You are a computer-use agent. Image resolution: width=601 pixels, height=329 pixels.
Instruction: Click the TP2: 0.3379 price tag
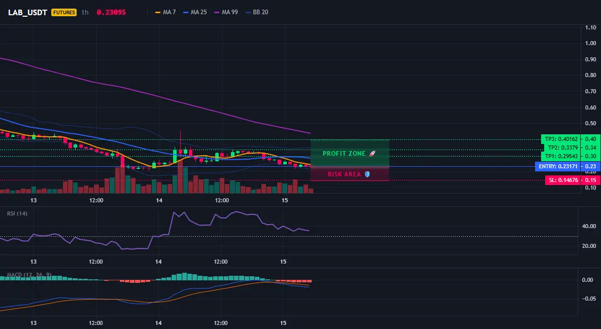[562, 148]
